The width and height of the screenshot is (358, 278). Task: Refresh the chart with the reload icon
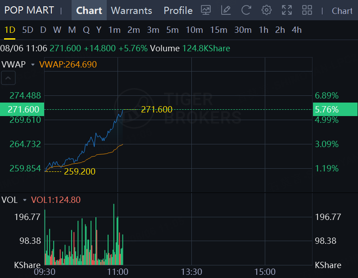246,10
